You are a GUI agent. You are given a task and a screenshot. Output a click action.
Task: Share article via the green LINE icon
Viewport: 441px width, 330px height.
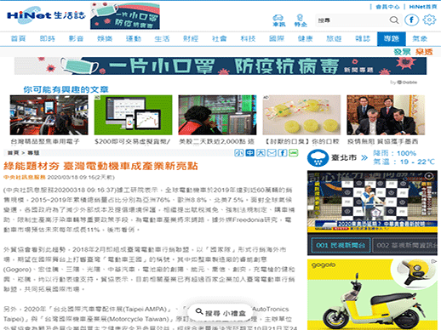294,153
